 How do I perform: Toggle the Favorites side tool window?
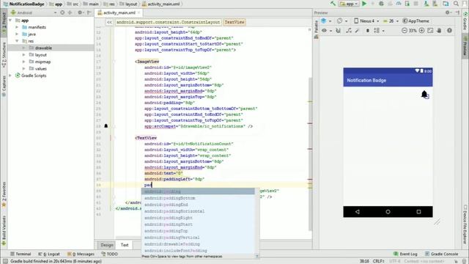click(4, 194)
